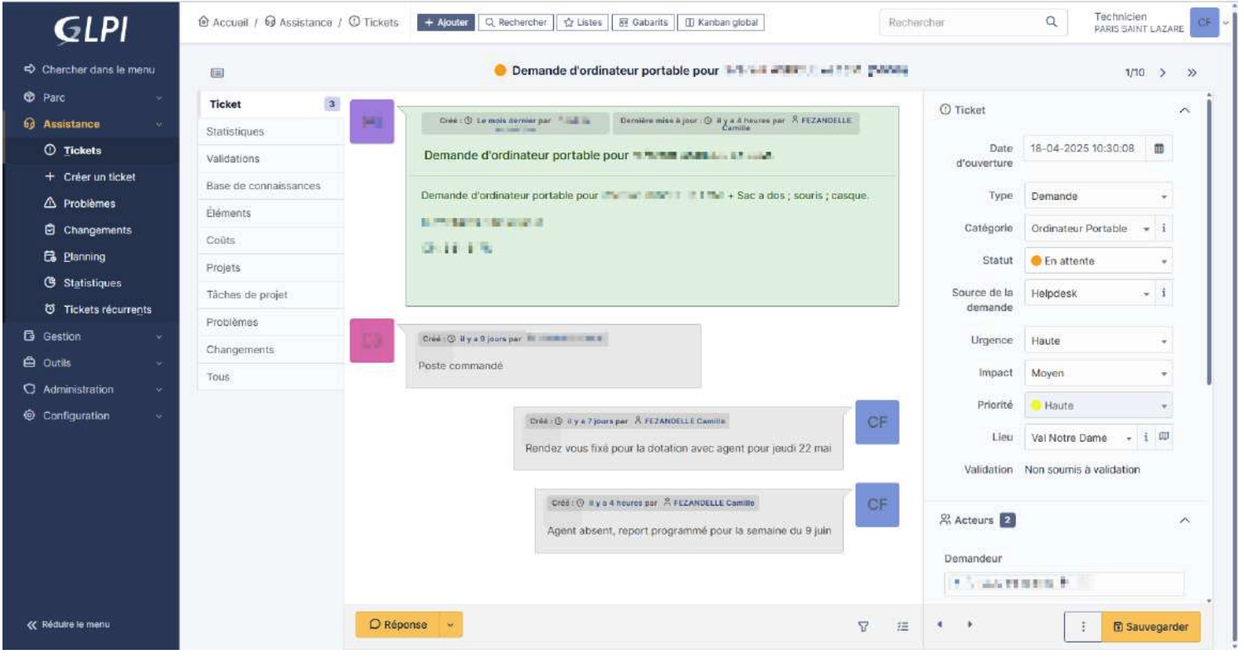Open Créer un ticket in sidebar
The image size is (1244, 659).
99,177
